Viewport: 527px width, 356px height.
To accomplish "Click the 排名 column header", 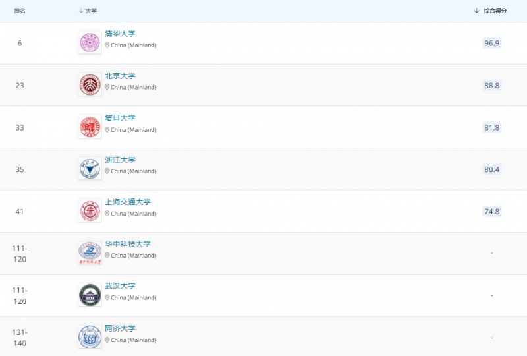I will [x=20, y=11].
